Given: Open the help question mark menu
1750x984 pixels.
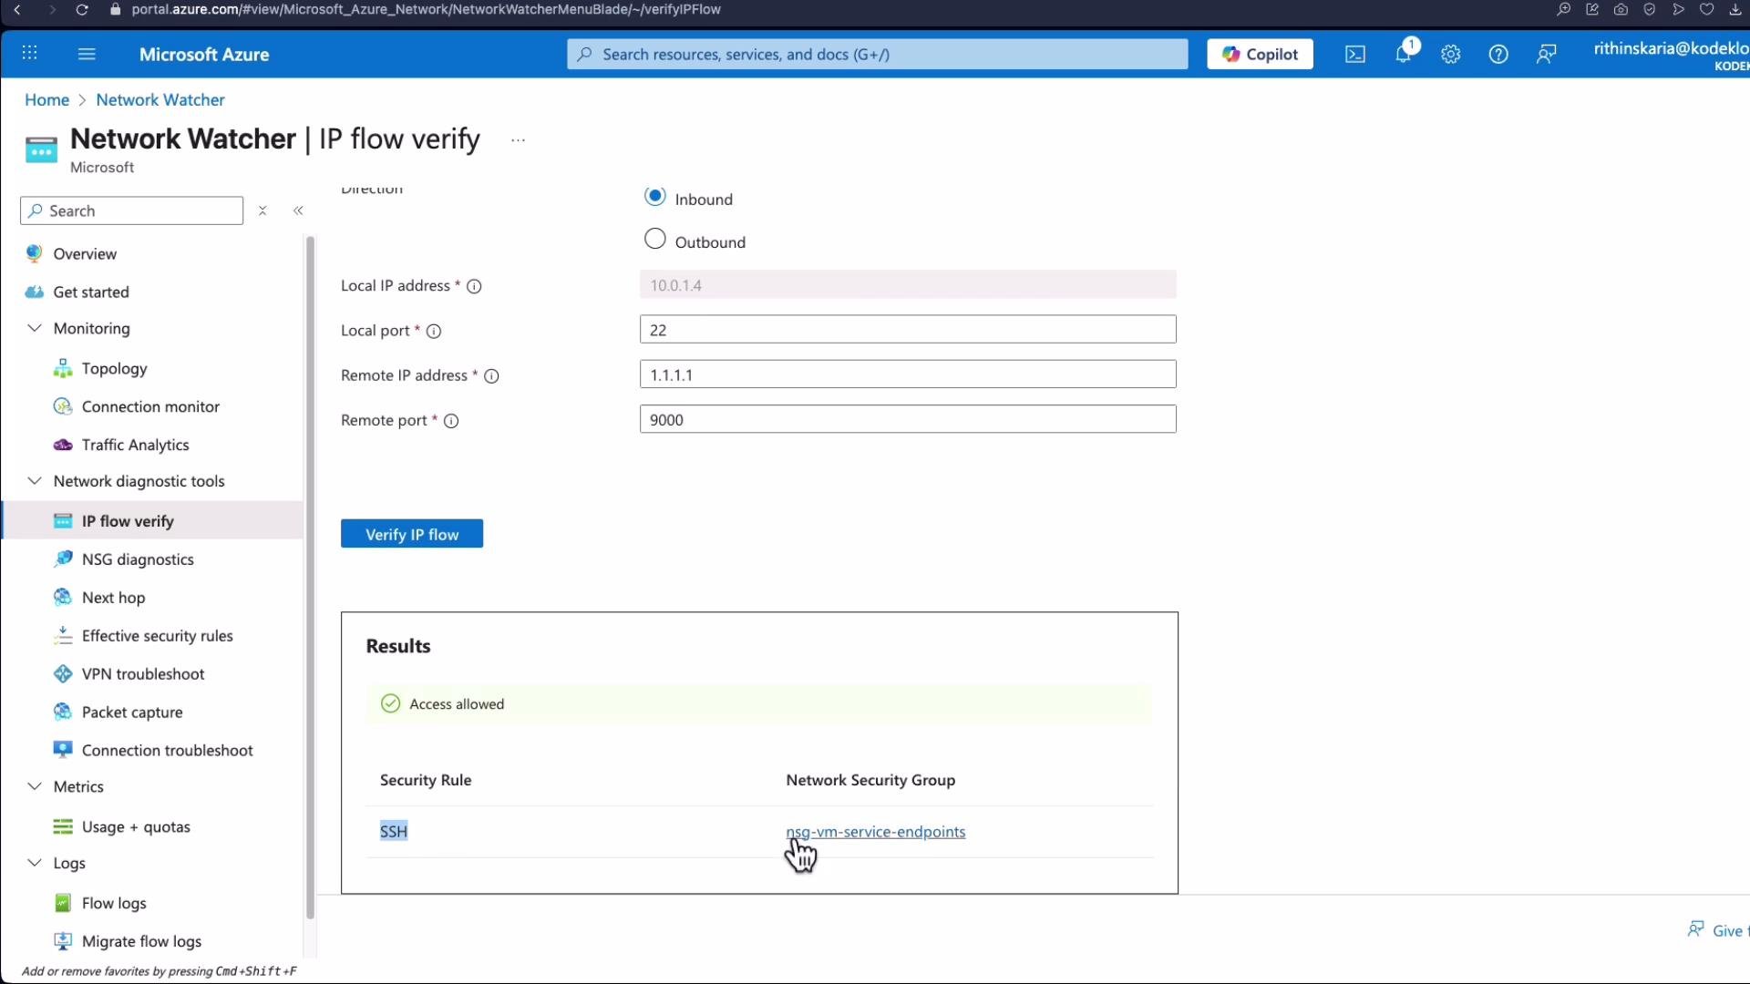Looking at the screenshot, I should point(1498,55).
